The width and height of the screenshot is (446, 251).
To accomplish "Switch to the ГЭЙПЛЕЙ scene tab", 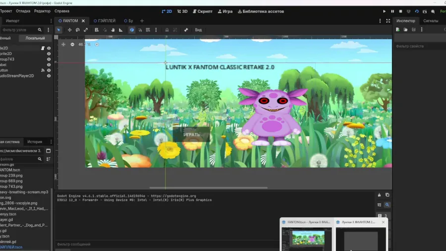I will pos(105,21).
